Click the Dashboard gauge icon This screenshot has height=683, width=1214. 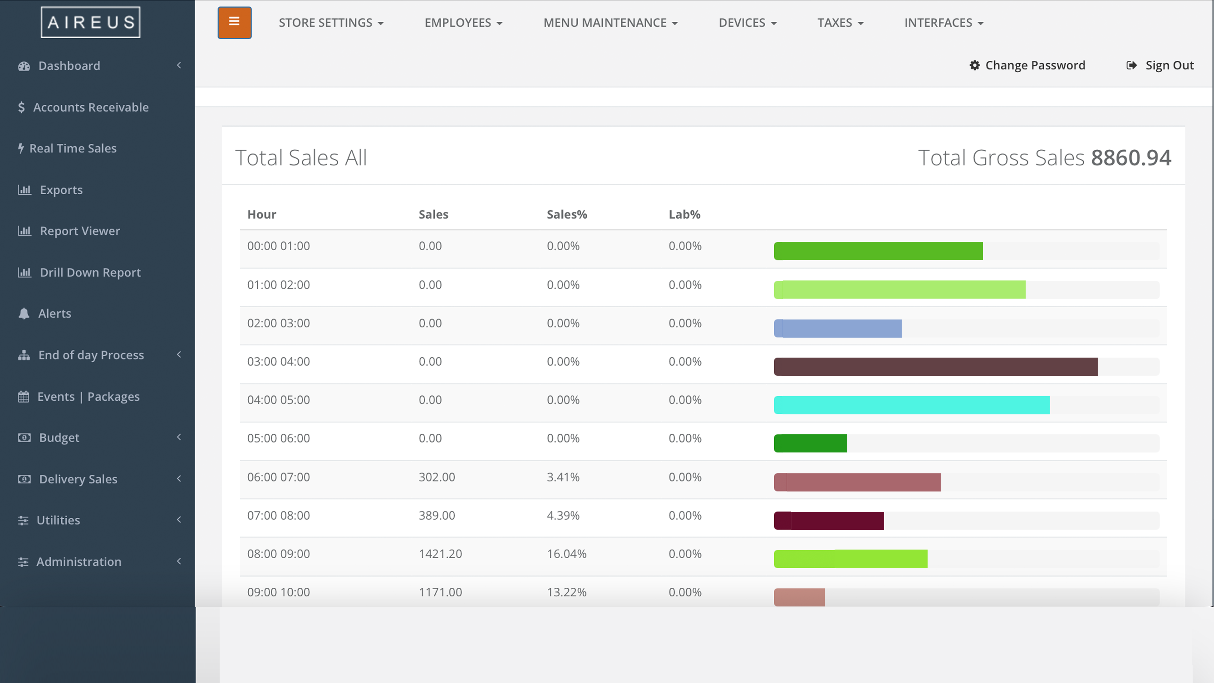[24, 66]
